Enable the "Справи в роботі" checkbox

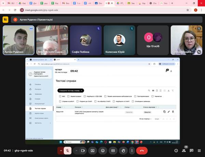point(60,101)
